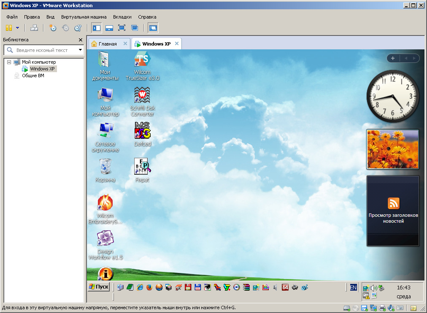The width and height of the screenshot is (427, 313).
Task: Click the camera device status icon
Action: tap(400, 308)
